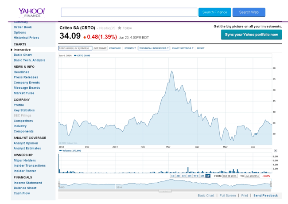The width and height of the screenshot is (288, 204).
Task: Click the Search Finance button
Action: tap(215, 12)
